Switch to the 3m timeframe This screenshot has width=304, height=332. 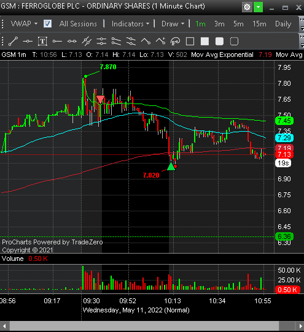coord(219,24)
